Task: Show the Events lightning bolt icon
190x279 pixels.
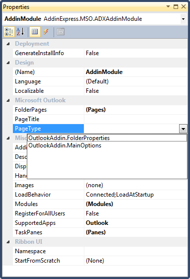Action: click(x=46, y=32)
